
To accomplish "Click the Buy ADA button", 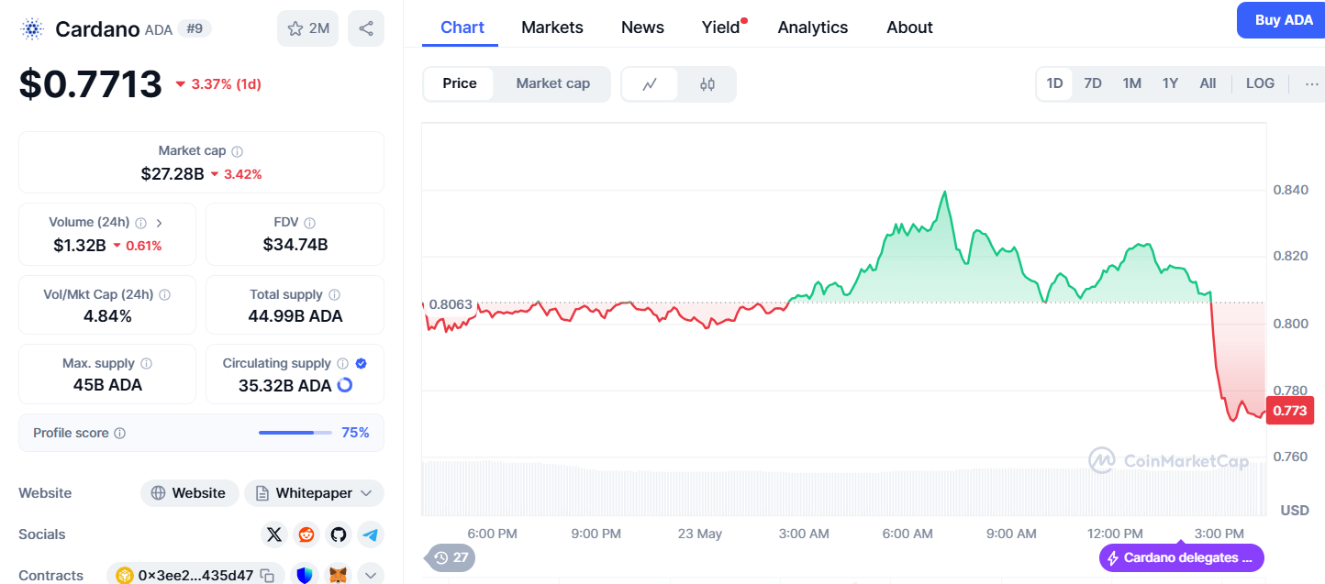I will click(x=1281, y=20).
